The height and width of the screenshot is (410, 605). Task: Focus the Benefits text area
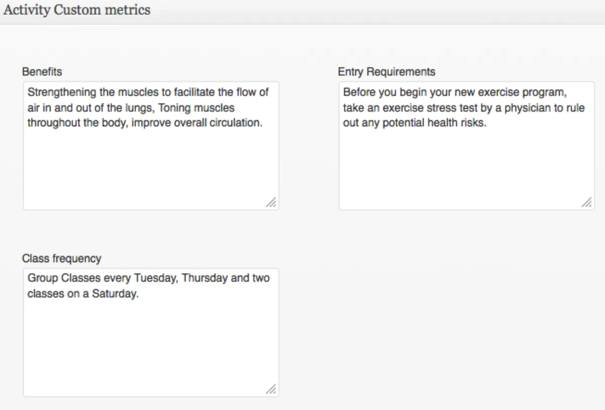(x=151, y=166)
